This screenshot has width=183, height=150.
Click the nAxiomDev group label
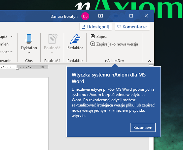(x=115, y=61)
